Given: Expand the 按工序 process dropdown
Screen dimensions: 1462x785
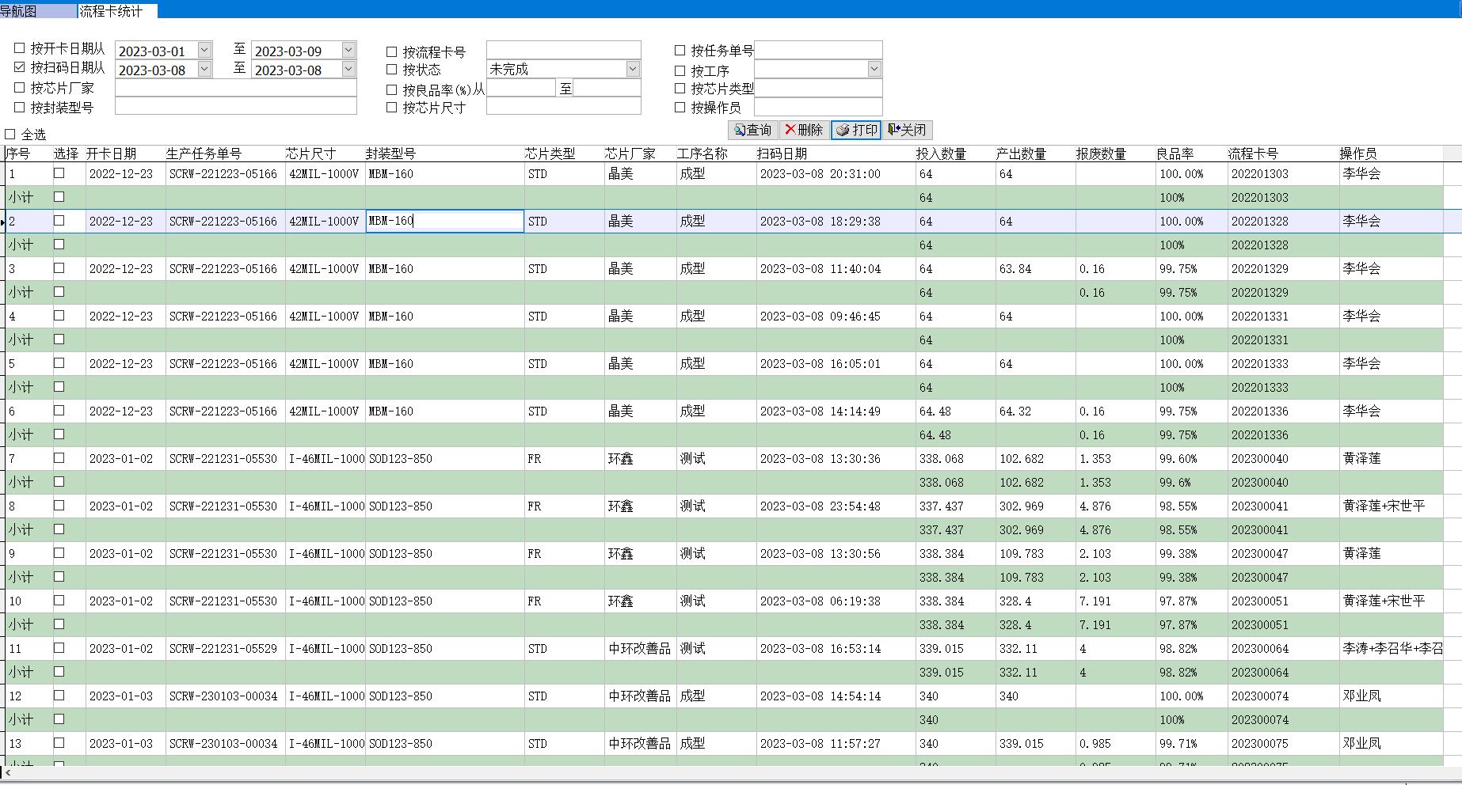Looking at the screenshot, I should coord(874,70).
